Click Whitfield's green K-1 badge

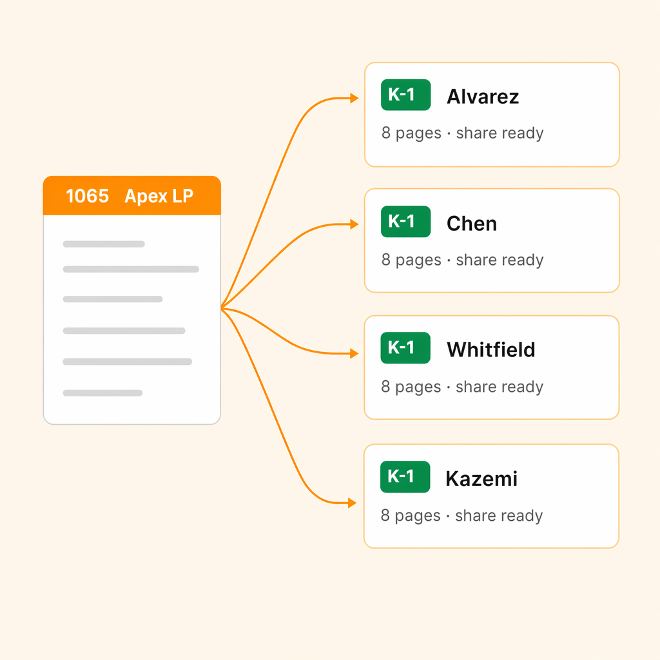pos(405,348)
